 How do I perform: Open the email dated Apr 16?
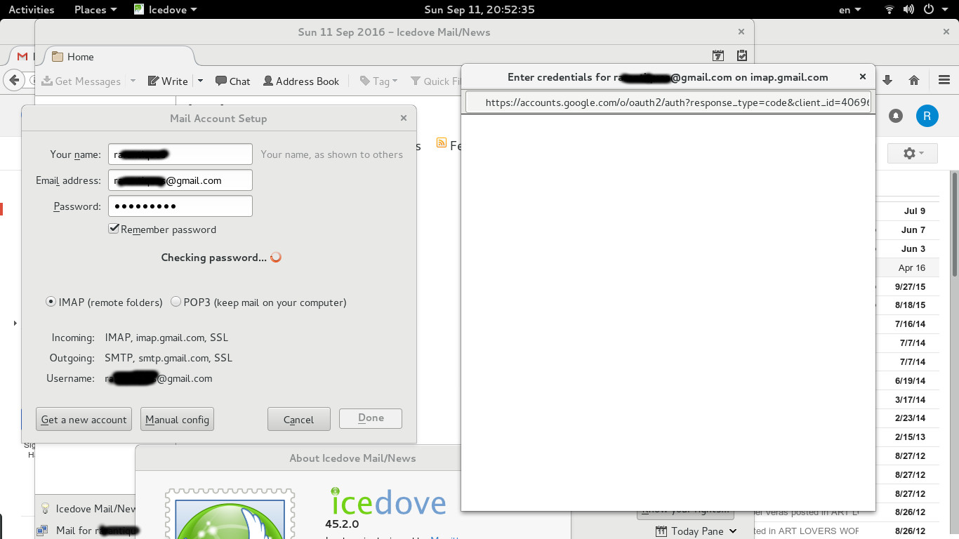[911, 267]
